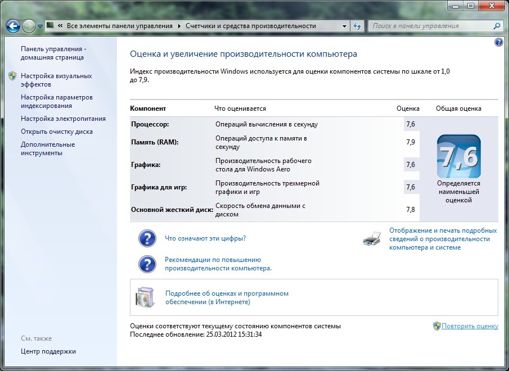Click 'Последнее обновление: 25.03.2012 15:31:34' text
Viewport: 509px width, 371px height.
click(x=196, y=334)
